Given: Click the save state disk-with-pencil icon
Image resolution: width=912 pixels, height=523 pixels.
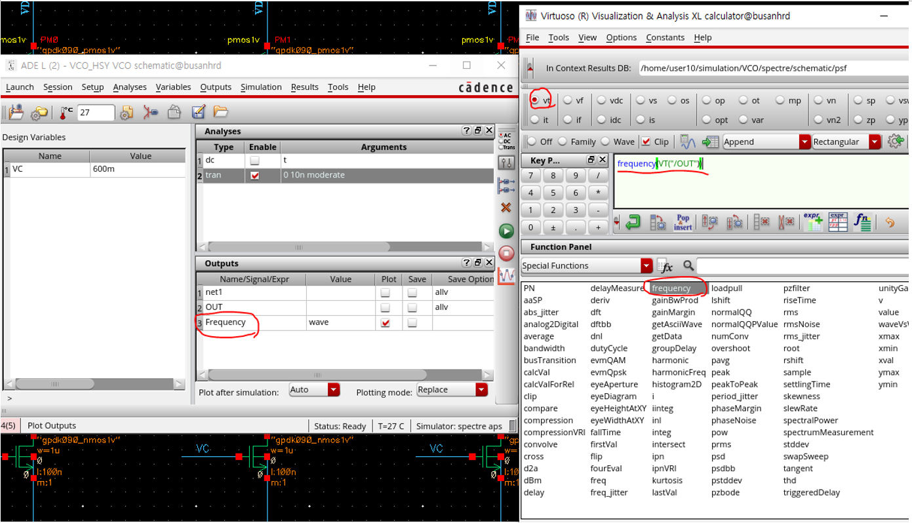Looking at the screenshot, I should pyautogui.click(x=198, y=112).
